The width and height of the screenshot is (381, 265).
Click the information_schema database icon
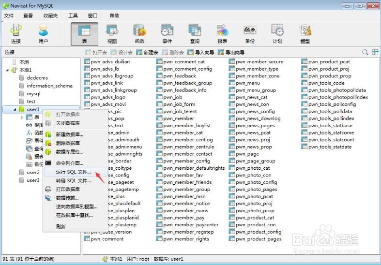tap(22, 86)
